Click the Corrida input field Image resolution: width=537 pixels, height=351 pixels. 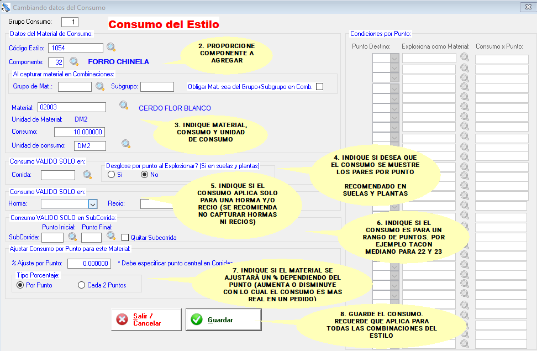(x=58, y=175)
